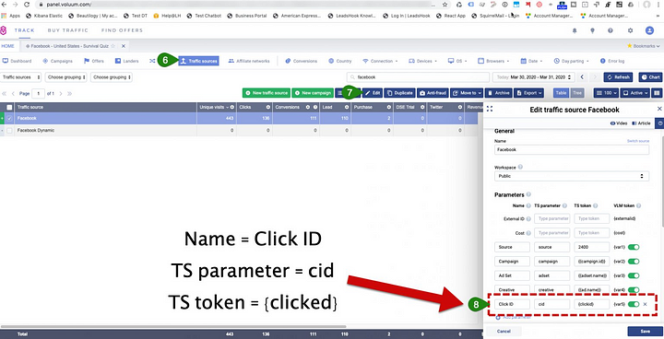Screen dimensions: 664x339
Task: Cancel editing the traffic source
Action: (504, 332)
